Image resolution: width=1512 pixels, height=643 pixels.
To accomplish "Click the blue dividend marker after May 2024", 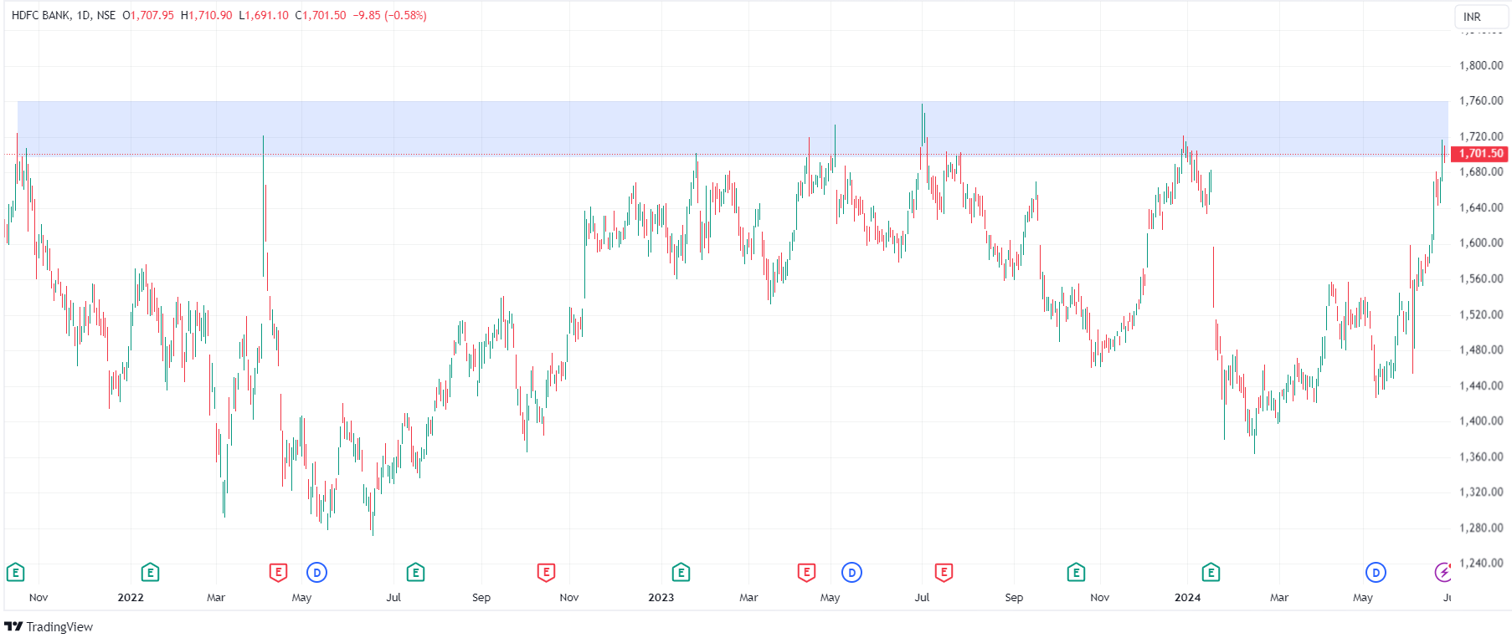I will [x=1376, y=573].
